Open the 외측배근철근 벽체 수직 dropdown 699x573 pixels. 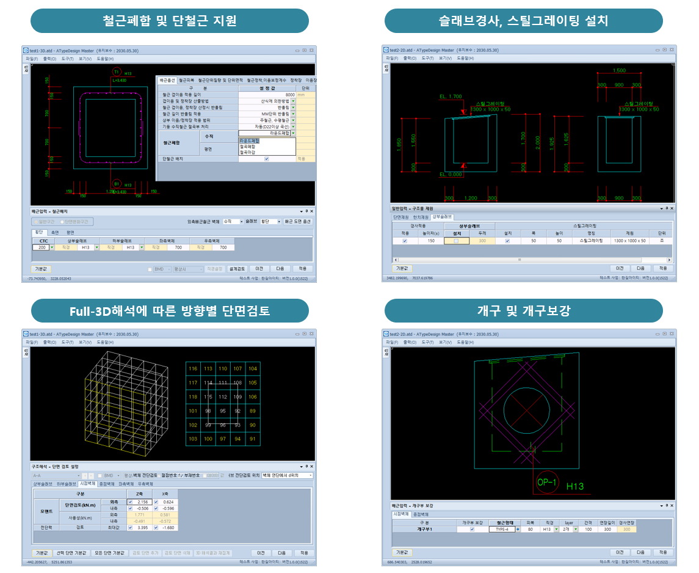[x=242, y=222]
